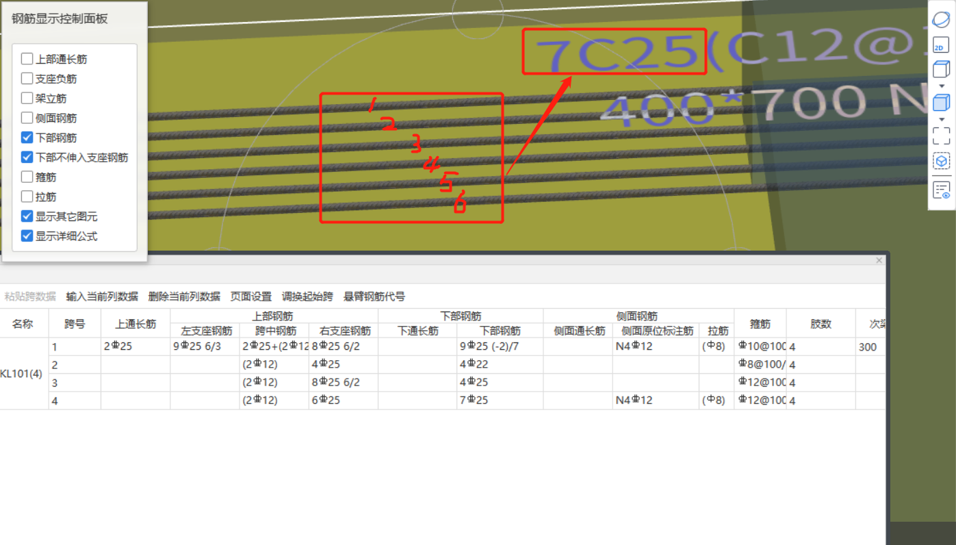Open the dropdown arrow below solid blue cube
The height and width of the screenshot is (545, 956).
pyautogui.click(x=941, y=119)
